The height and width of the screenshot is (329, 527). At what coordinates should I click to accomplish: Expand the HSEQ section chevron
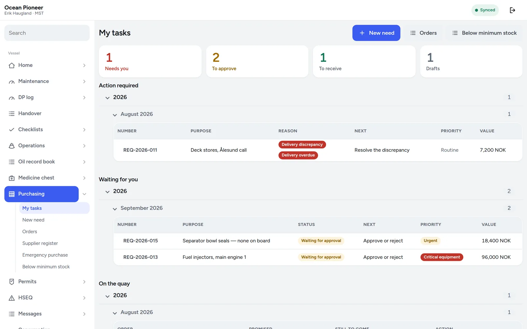pyautogui.click(x=84, y=298)
